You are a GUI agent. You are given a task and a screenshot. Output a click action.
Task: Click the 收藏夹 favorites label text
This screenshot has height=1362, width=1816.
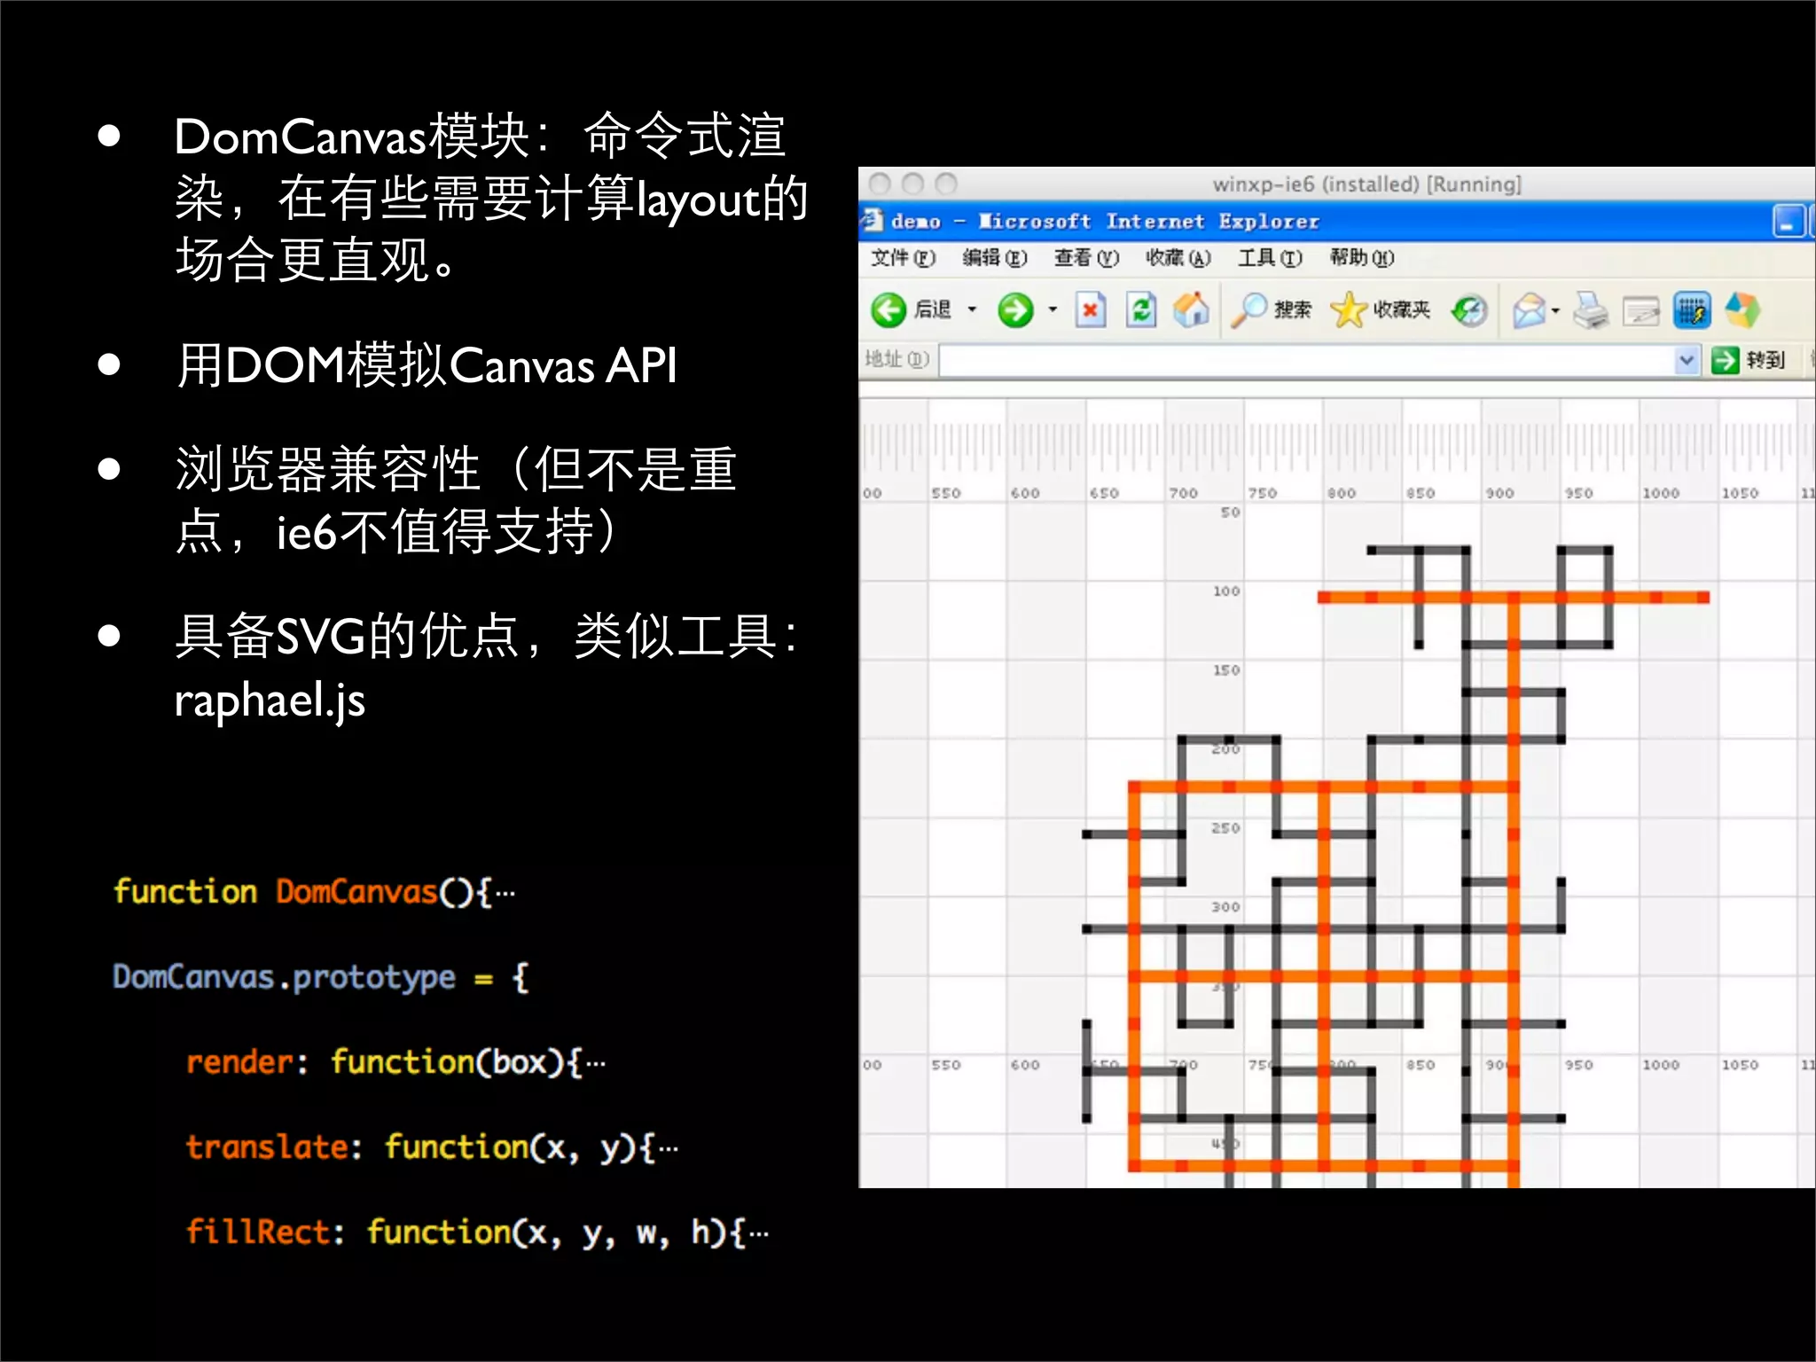(1402, 309)
